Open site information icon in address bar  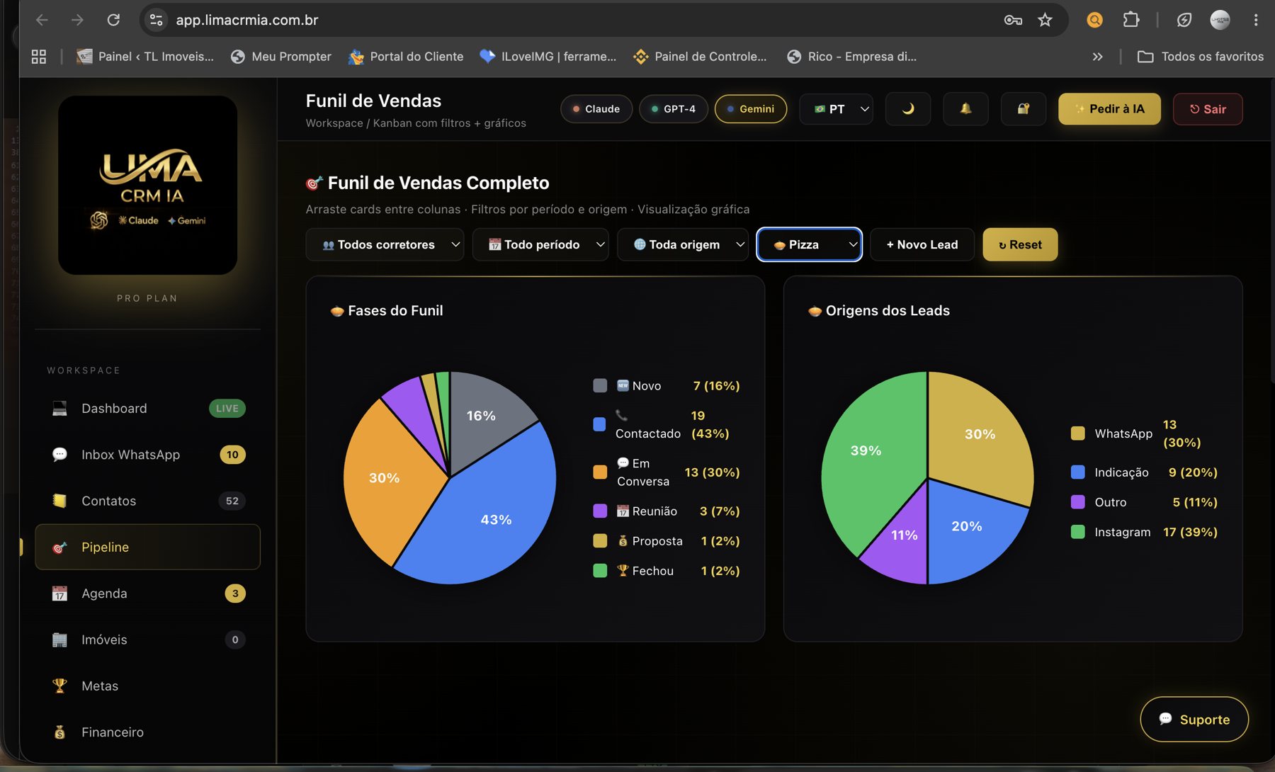click(157, 20)
